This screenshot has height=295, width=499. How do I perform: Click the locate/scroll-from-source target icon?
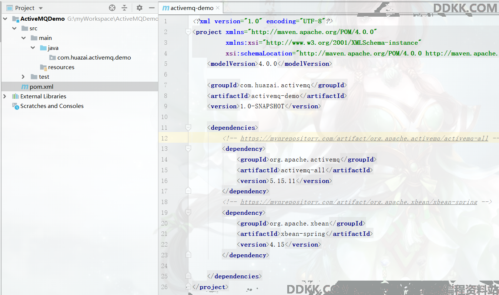click(112, 8)
